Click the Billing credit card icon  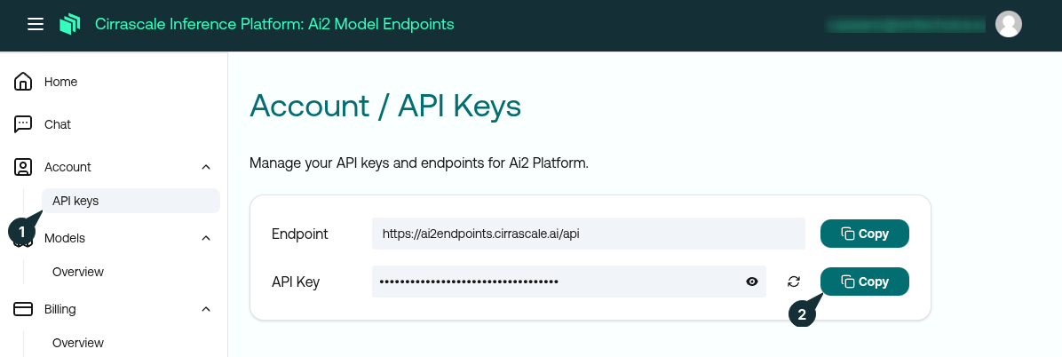23,309
